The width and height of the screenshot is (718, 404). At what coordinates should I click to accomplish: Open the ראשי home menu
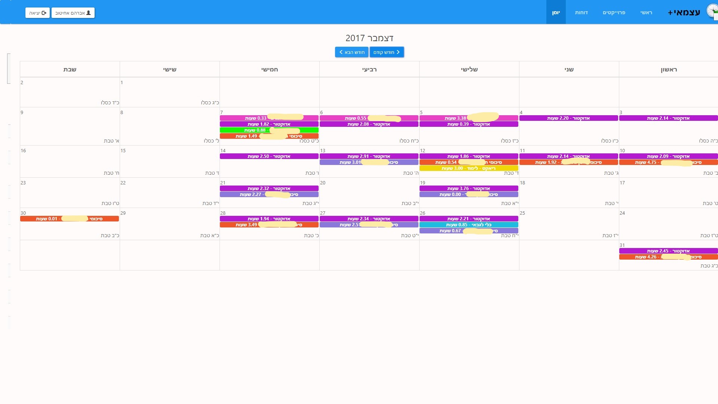pyautogui.click(x=646, y=12)
